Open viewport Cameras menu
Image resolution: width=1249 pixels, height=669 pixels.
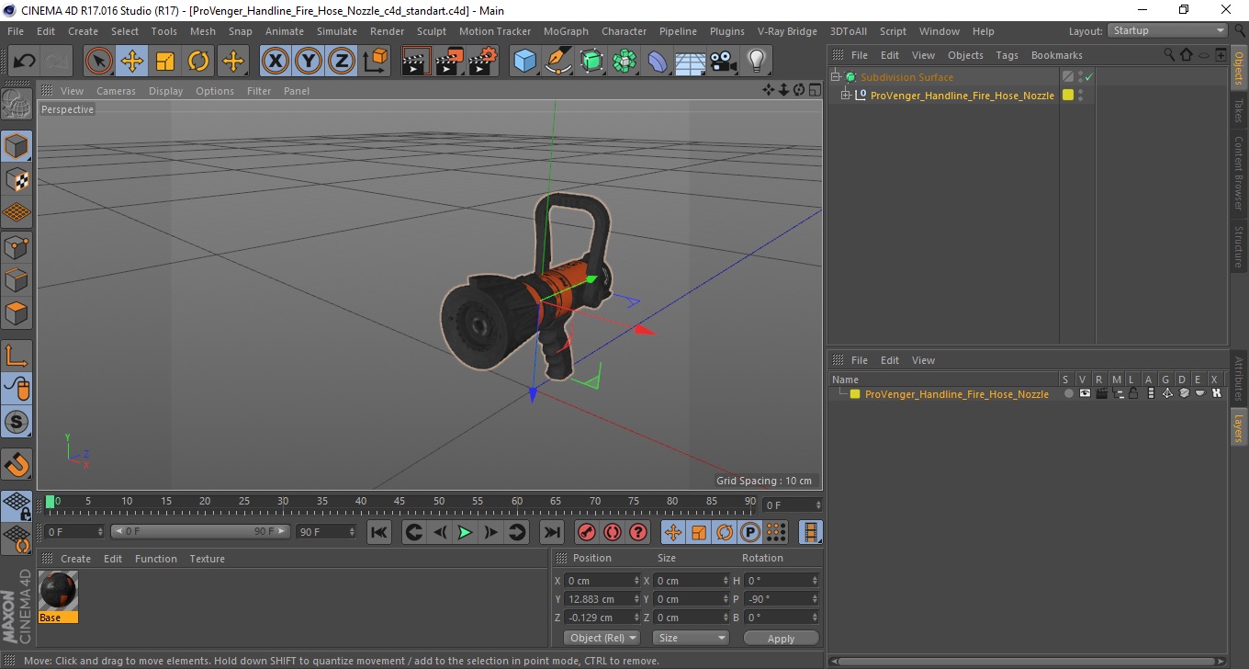116,91
